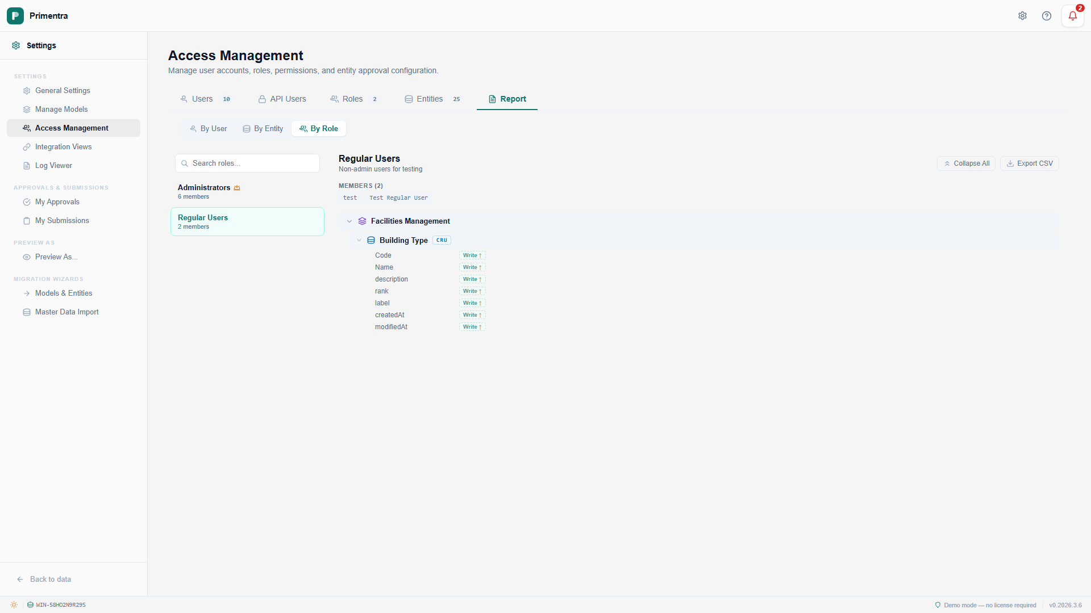Click the crown icon next to Administrators
The image size is (1091, 613).
click(x=237, y=188)
